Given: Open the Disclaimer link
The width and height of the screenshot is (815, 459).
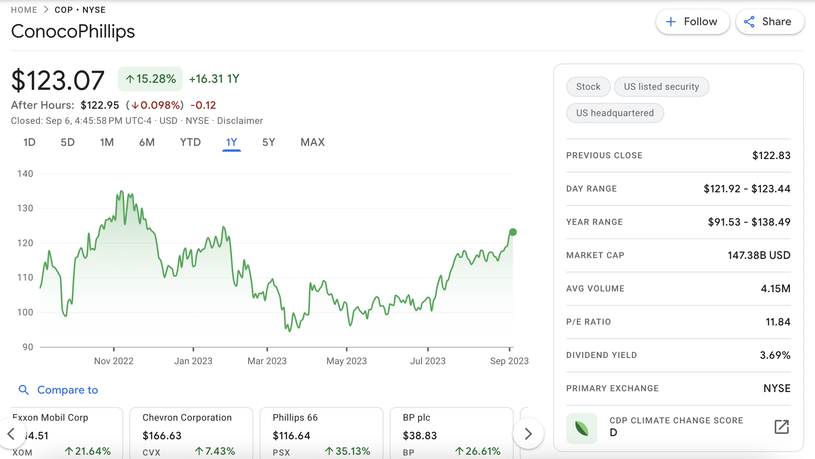Looking at the screenshot, I should point(240,121).
